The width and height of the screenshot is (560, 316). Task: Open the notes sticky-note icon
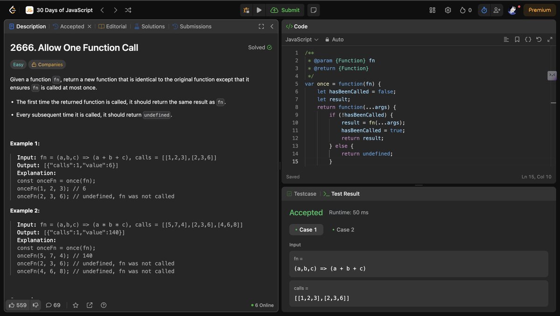click(x=314, y=10)
